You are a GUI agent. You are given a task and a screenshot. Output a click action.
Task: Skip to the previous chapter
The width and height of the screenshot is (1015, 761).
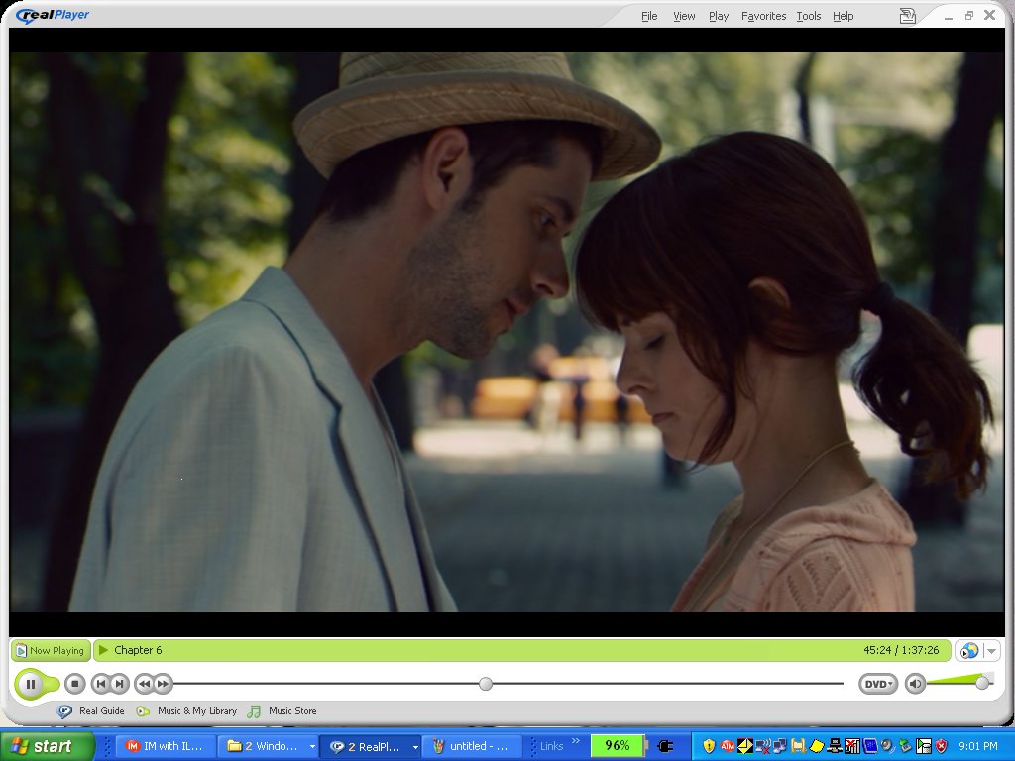coord(101,684)
